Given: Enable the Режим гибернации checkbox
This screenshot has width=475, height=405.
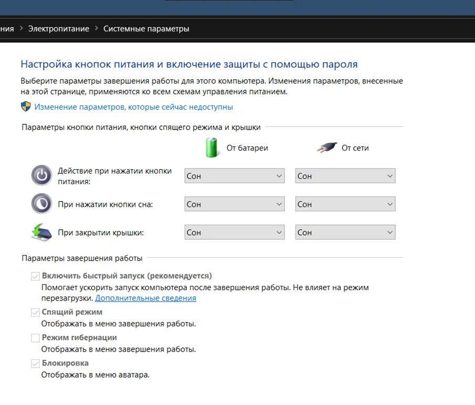Looking at the screenshot, I should (x=35, y=338).
